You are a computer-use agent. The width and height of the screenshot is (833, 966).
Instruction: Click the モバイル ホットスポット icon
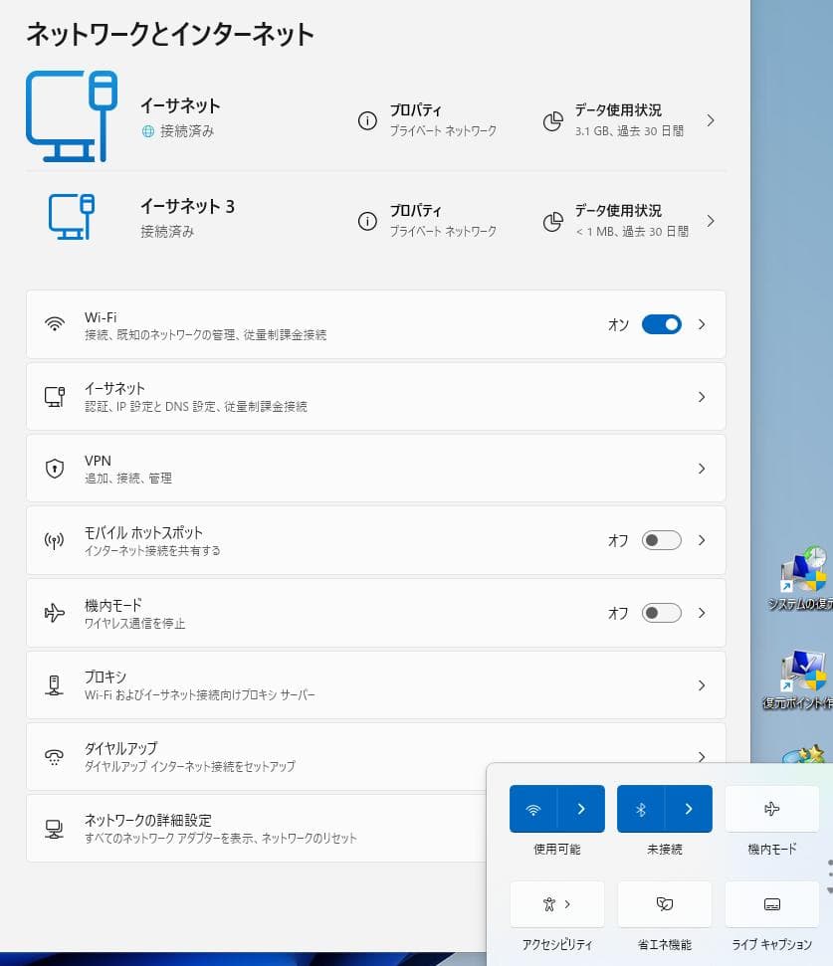pos(54,540)
